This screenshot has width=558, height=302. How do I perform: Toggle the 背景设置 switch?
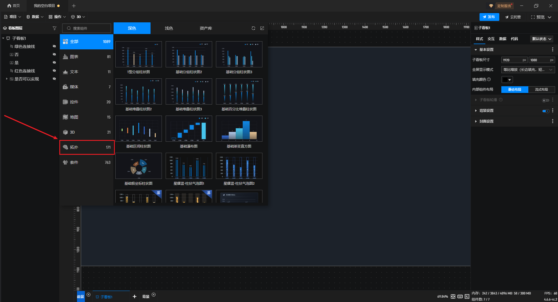click(x=546, y=111)
